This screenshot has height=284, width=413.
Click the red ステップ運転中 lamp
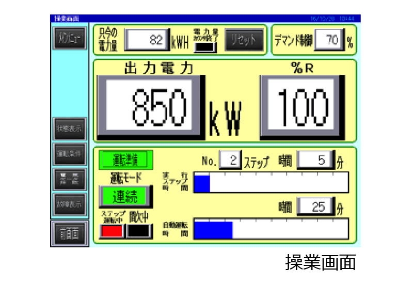[112, 230]
